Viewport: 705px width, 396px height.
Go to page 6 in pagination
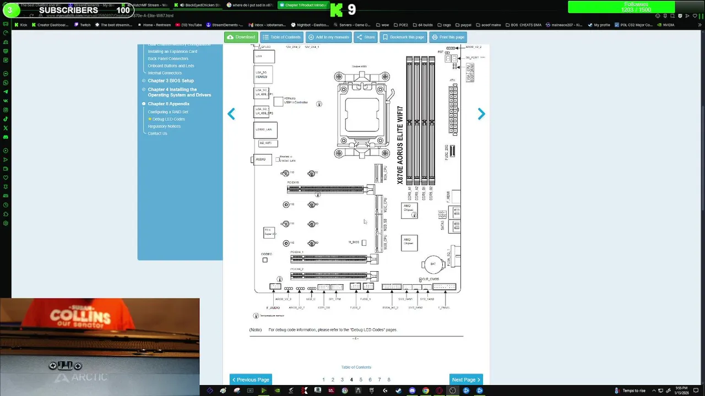click(370, 380)
